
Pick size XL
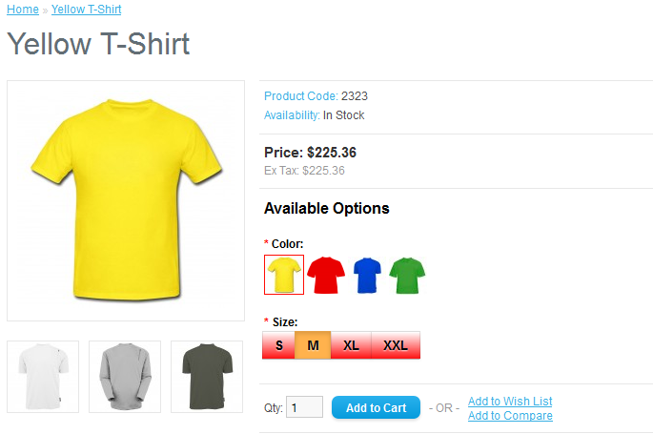coord(351,345)
